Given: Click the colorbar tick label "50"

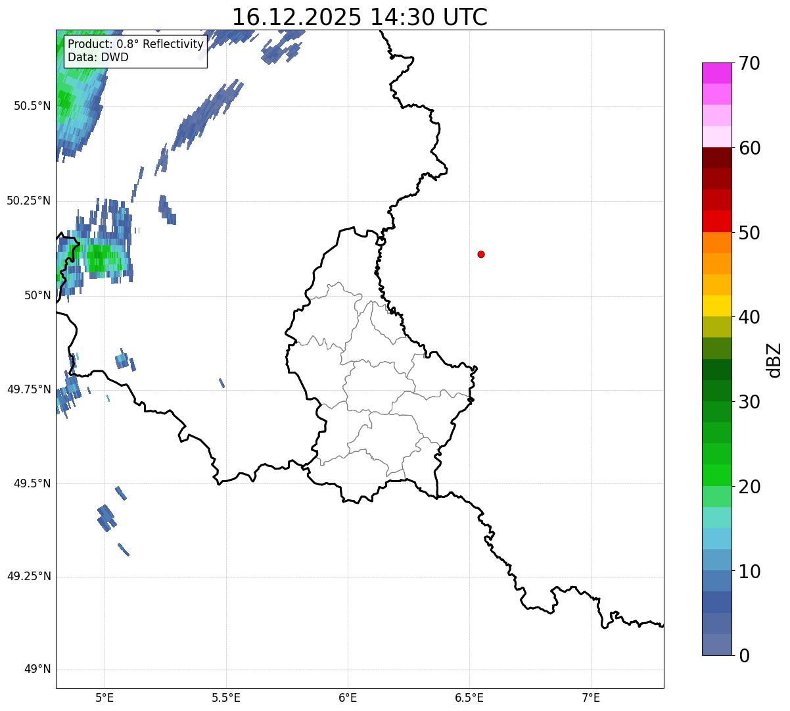Looking at the screenshot, I should tap(749, 233).
